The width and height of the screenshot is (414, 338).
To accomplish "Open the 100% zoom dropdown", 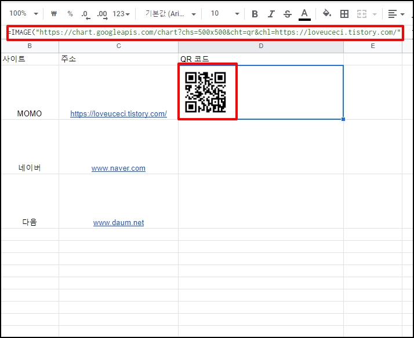I will pos(24,13).
